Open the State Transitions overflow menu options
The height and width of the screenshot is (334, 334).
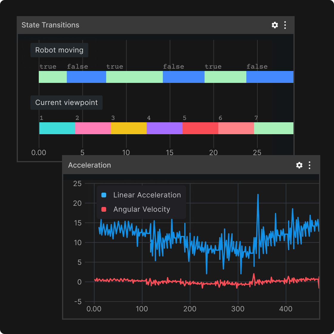click(285, 25)
